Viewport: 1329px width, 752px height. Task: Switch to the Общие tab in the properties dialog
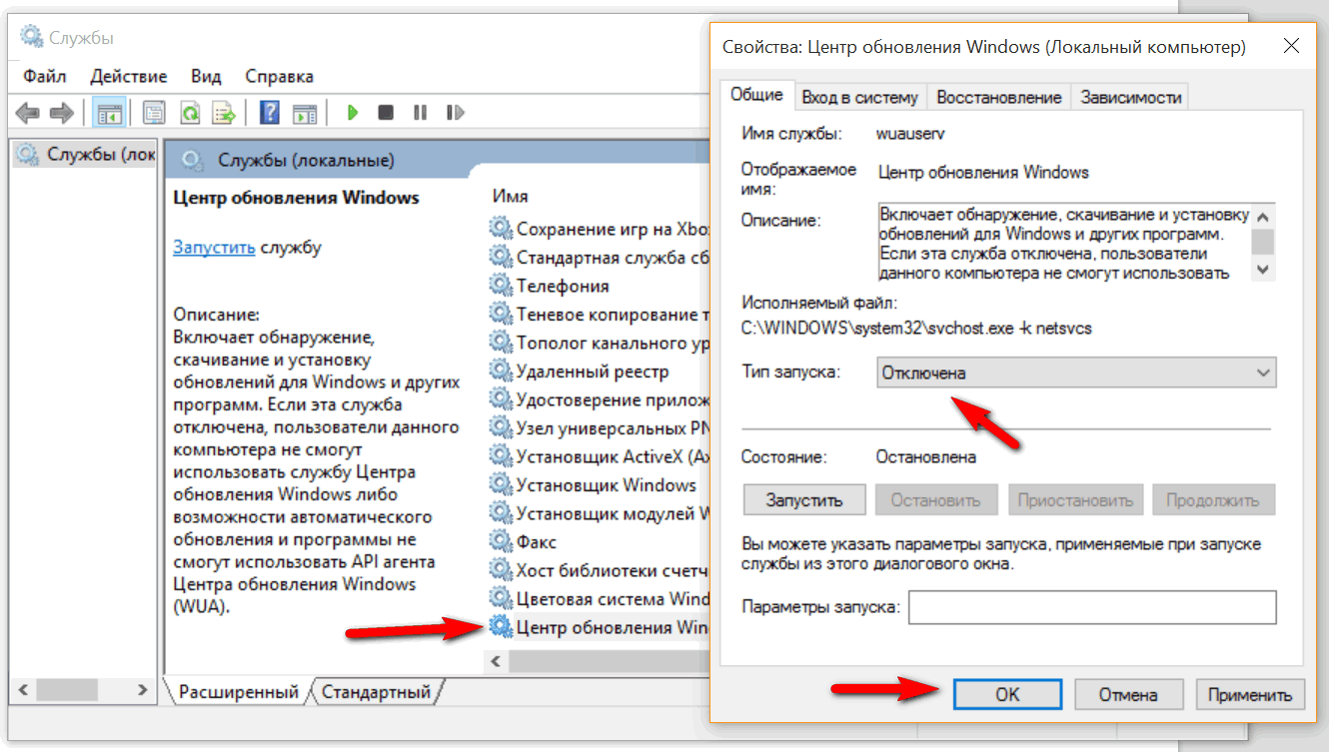[x=756, y=95]
